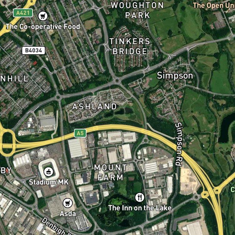Viewport: 235px width, 235px height.
Task: Click the Mount Farm district label
Action: tap(111, 173)
